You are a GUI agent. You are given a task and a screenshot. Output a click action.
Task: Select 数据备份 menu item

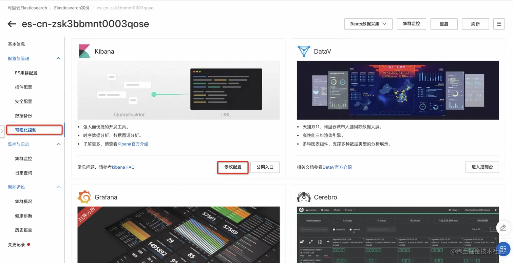click(23, 115)
